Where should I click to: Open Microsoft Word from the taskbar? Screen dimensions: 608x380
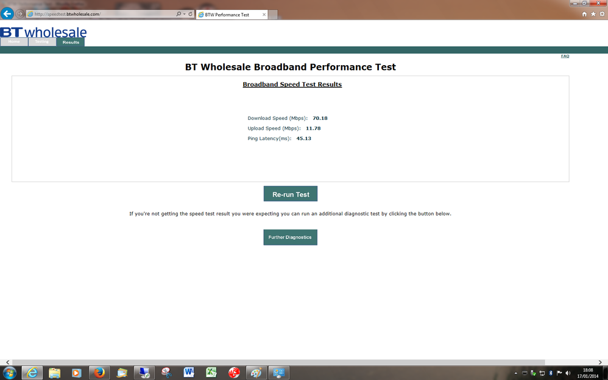189,373
